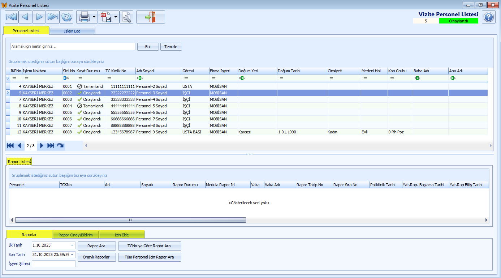Image resolution: width=501 pixels, height=278 pixels.
Task: Click the printer icon
Action: click(x=84, y=17)
